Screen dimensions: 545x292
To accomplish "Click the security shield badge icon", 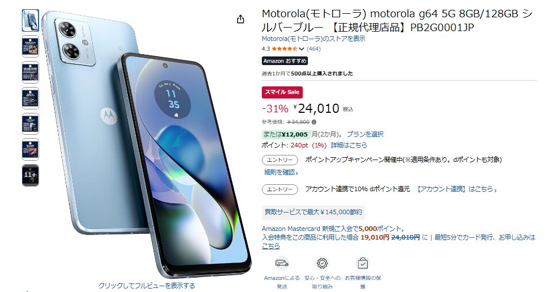I will (x=322, y=263).
